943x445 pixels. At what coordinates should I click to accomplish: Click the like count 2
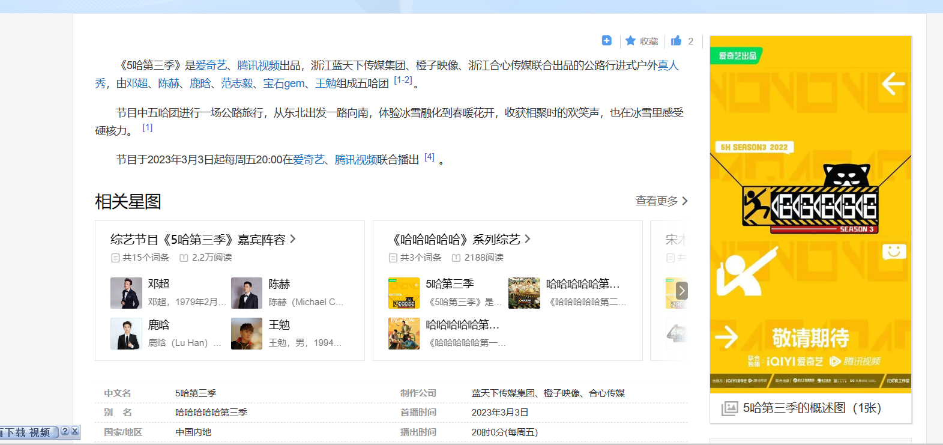[690, 41]
